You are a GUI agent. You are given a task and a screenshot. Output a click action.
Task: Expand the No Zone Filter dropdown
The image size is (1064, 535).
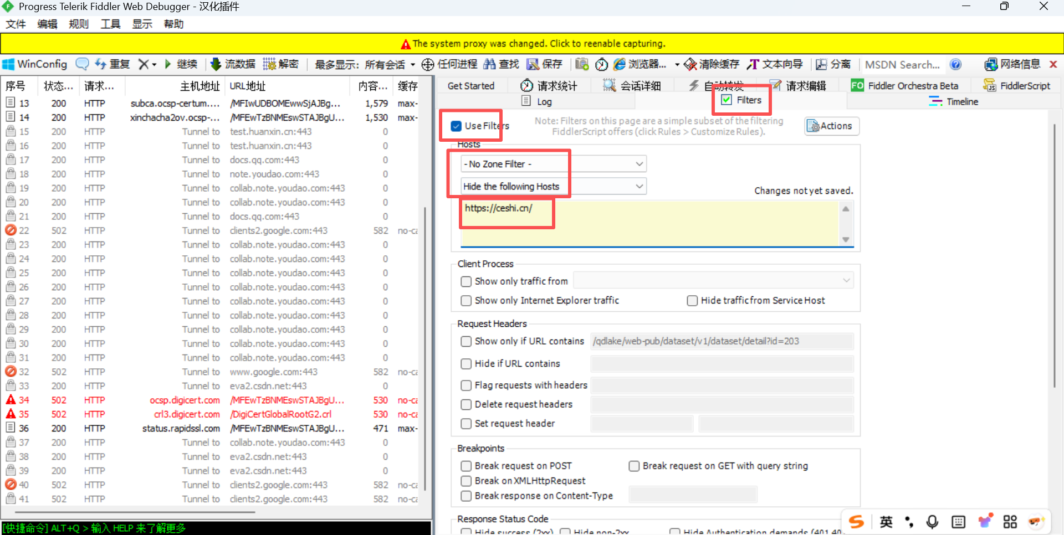[x=554, y=164]
